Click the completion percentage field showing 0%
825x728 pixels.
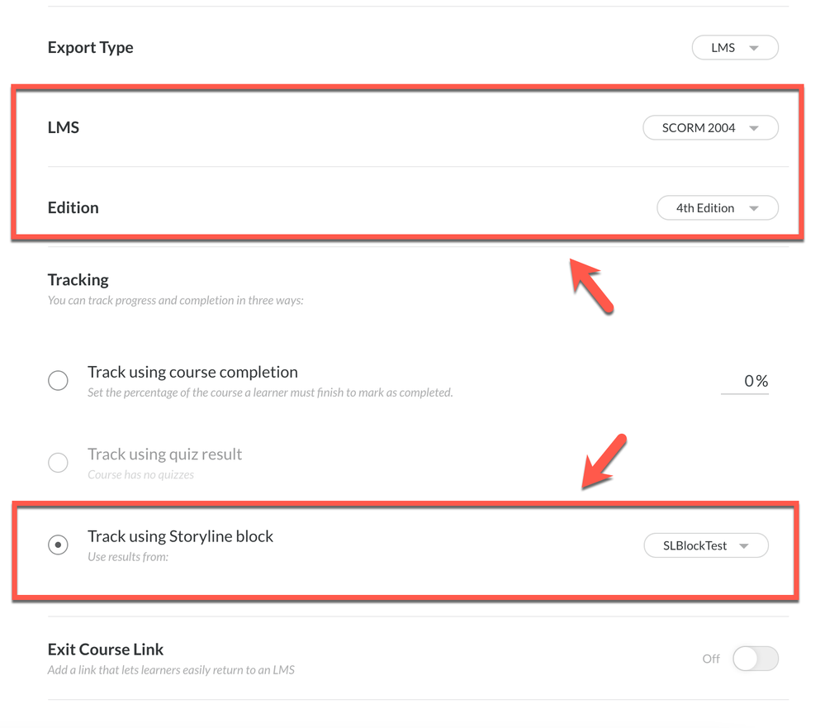(x=745, y=381)
